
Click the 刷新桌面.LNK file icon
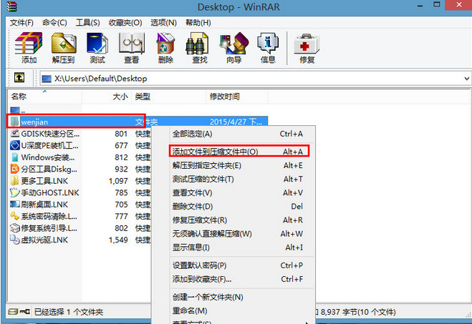(15, 205)
